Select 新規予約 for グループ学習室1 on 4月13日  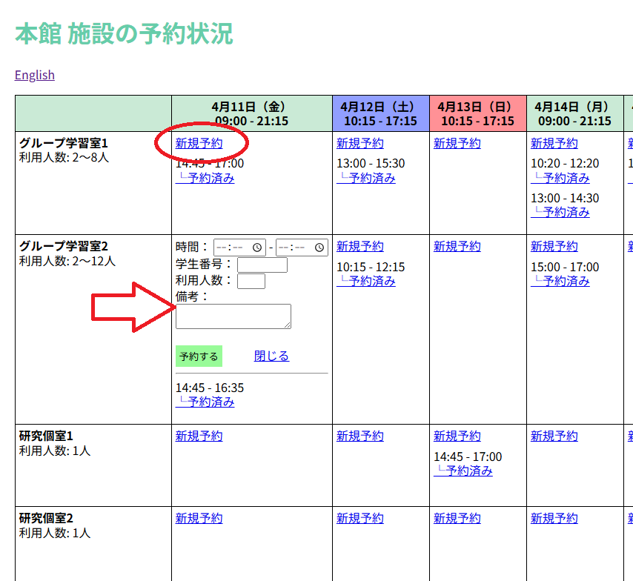pyautogui.click(x=457, y=144)
